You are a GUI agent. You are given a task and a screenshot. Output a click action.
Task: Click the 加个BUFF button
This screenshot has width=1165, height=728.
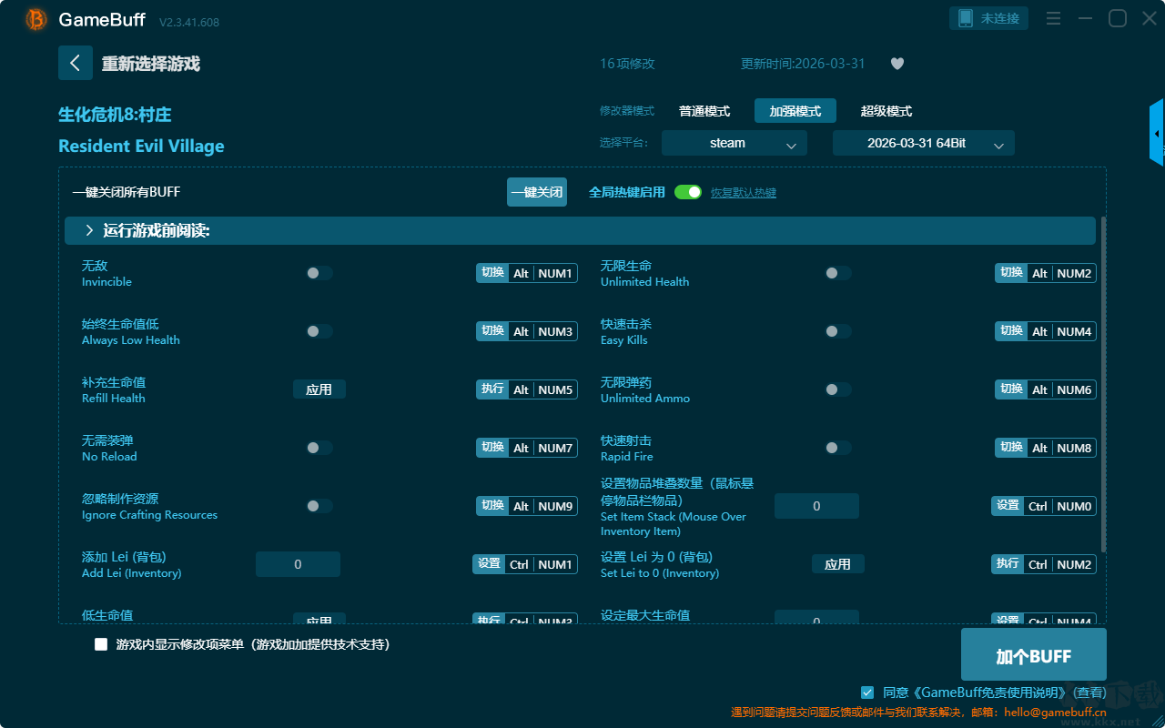[x=1034, y=655]
